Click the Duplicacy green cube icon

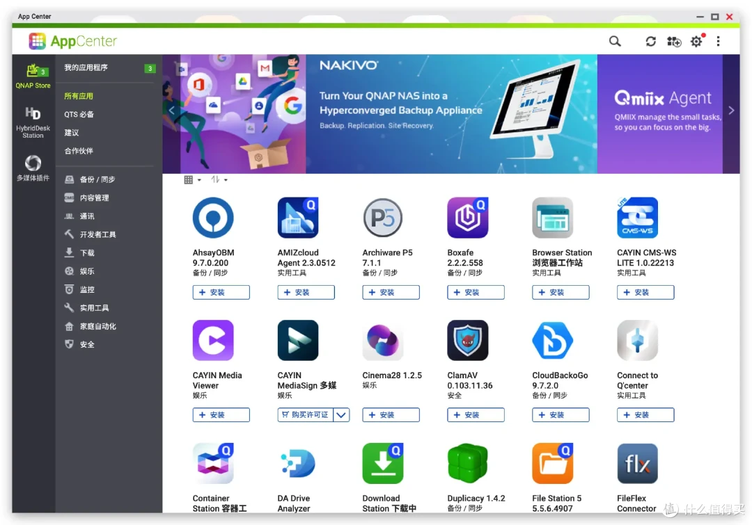(468, 463)
